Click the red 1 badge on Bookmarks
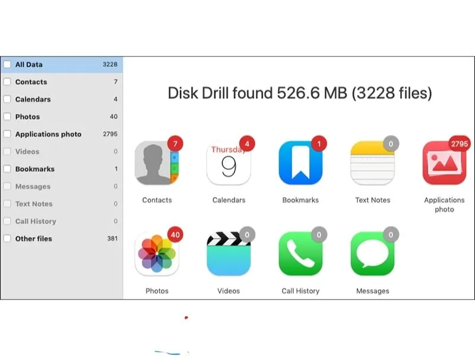Viewport: 475px width, 356px height. point(319,144)
